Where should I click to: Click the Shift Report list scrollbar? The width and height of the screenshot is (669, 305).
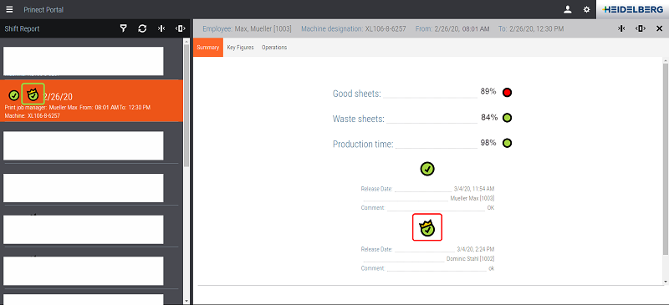(x=186, y=104)
